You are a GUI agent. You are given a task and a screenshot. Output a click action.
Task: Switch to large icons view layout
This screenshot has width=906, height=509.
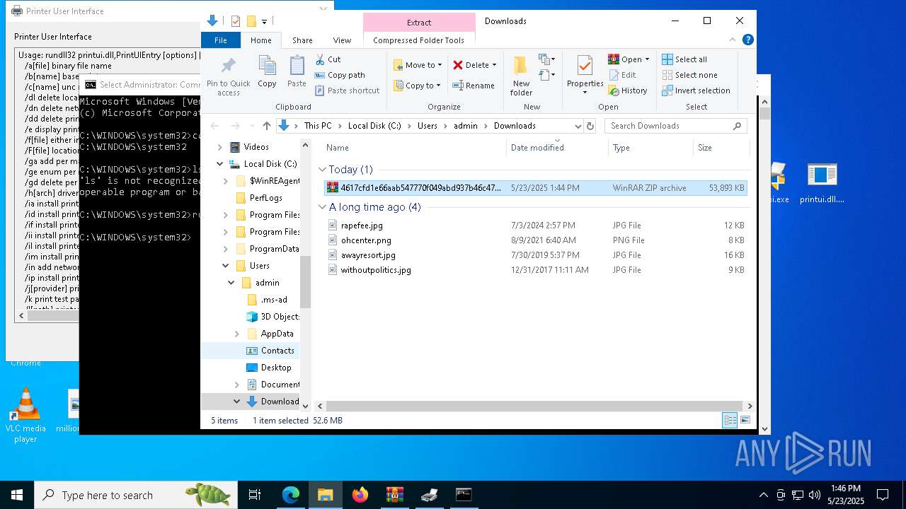pos(745,421)
